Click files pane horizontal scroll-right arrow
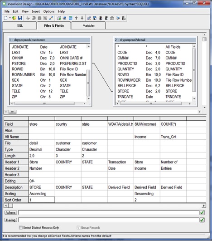 click(200, 112)
